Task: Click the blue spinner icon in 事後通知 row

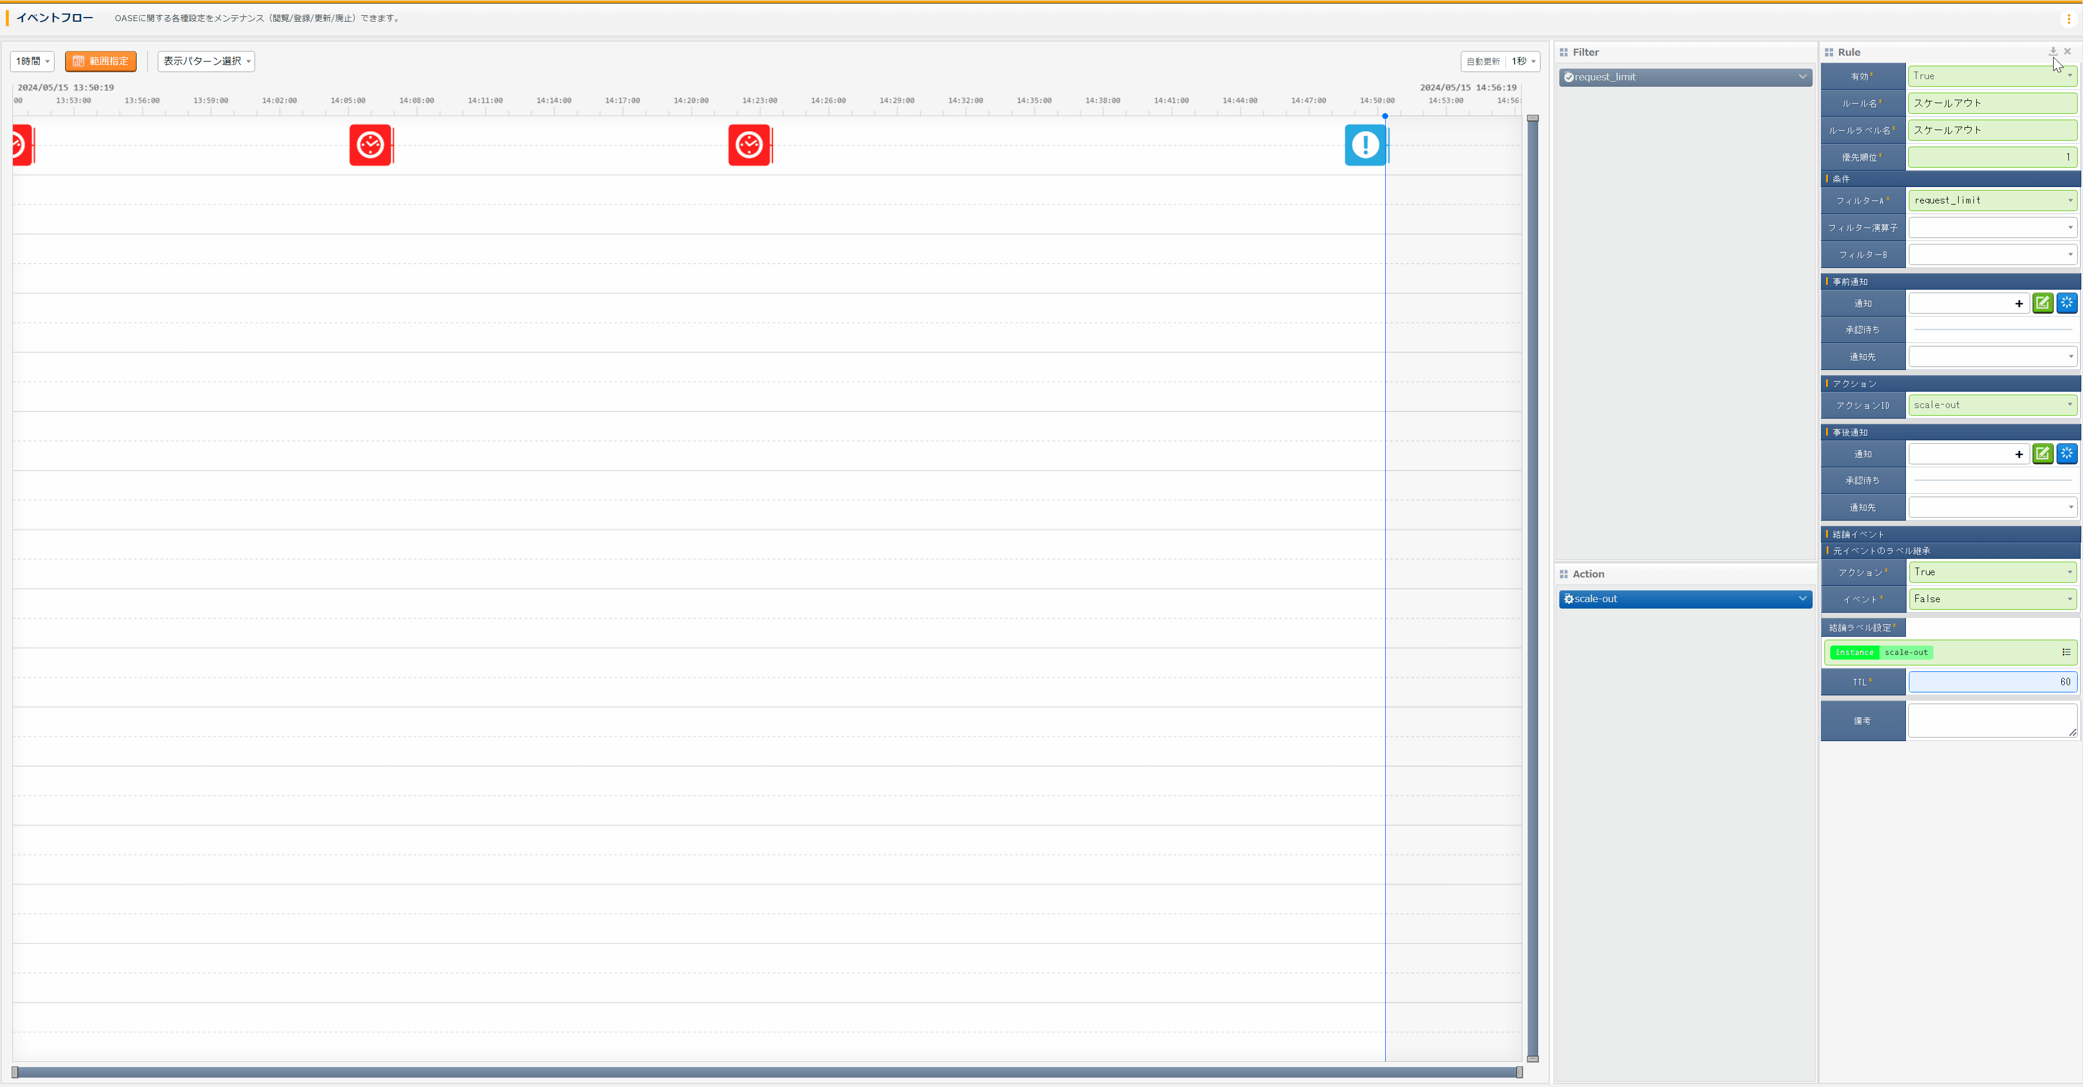Action: tap(2066, 454)
